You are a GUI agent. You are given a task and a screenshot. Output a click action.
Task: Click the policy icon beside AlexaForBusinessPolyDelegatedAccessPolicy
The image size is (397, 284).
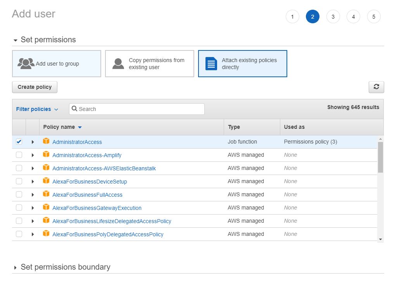(x=46, y=233)
